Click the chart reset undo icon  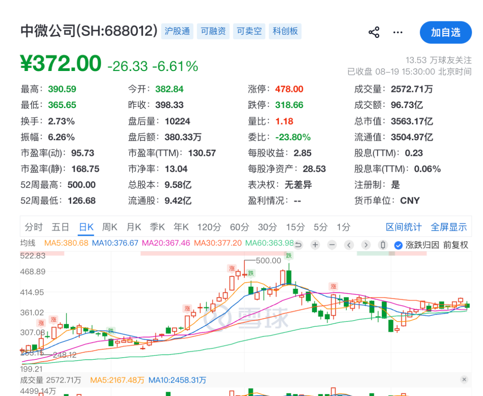[298, 245]
